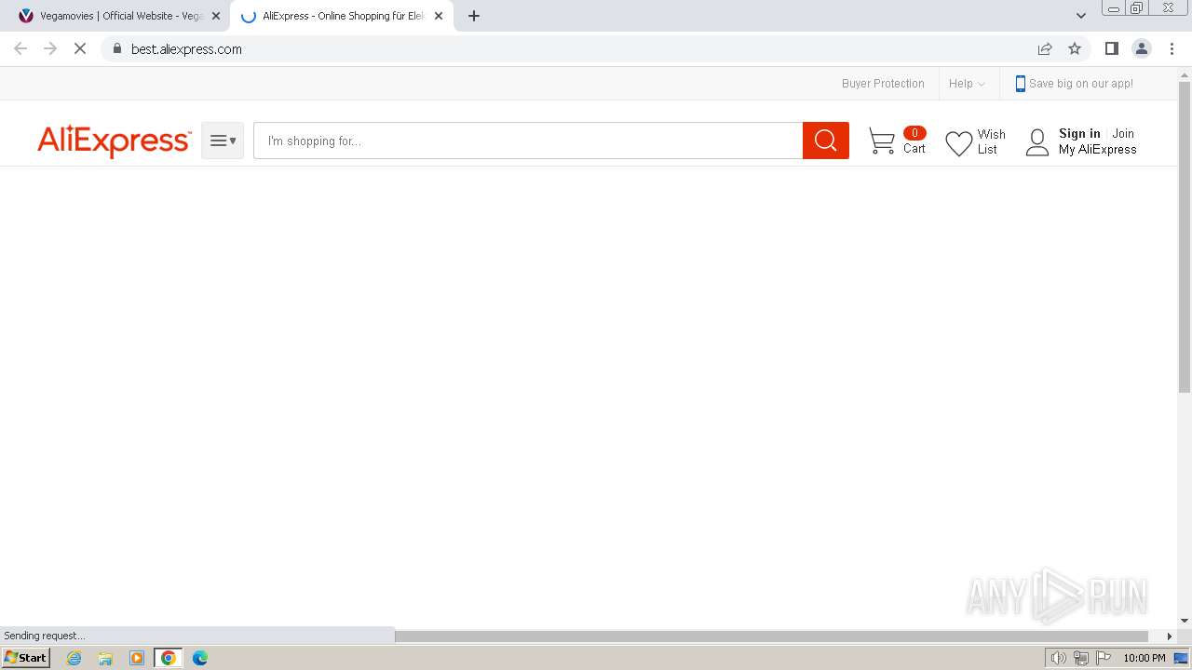Click the account person icon

1036,142
